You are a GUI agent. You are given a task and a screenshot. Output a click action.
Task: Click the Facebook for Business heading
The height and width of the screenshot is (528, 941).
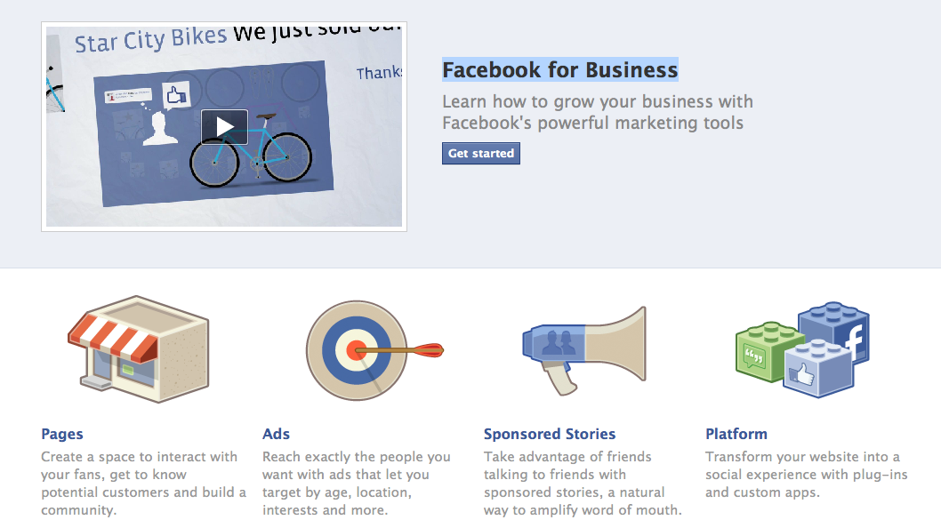(560, 69)
